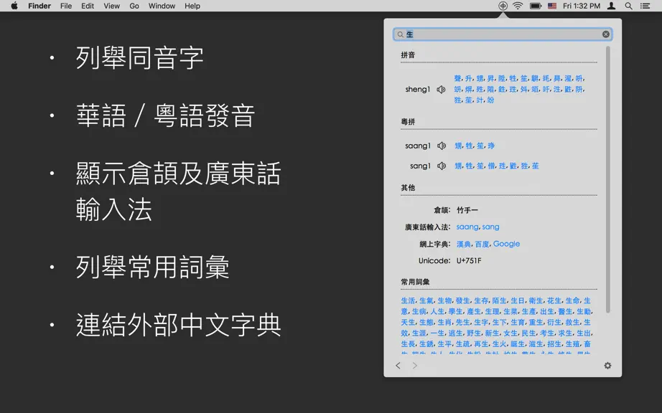
Task: Open Spotlight search in the menu bar
Action: (629, 6)
